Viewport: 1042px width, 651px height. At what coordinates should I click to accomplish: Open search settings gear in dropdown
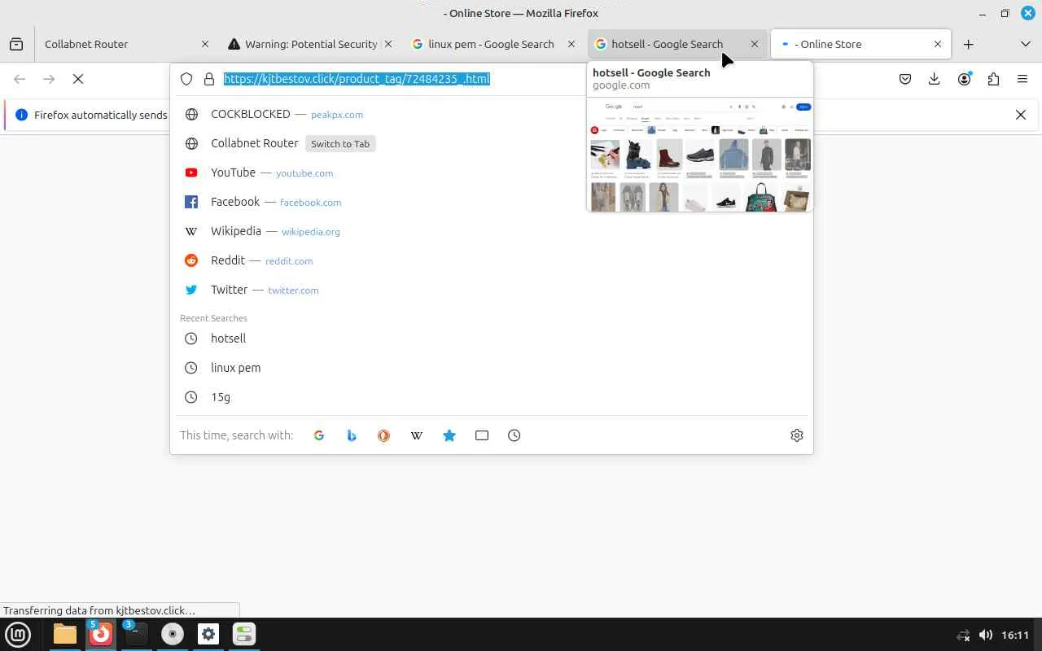click(x=797, y=435)
